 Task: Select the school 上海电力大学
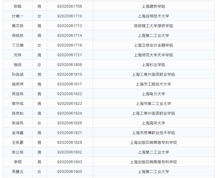pos(154,94)
